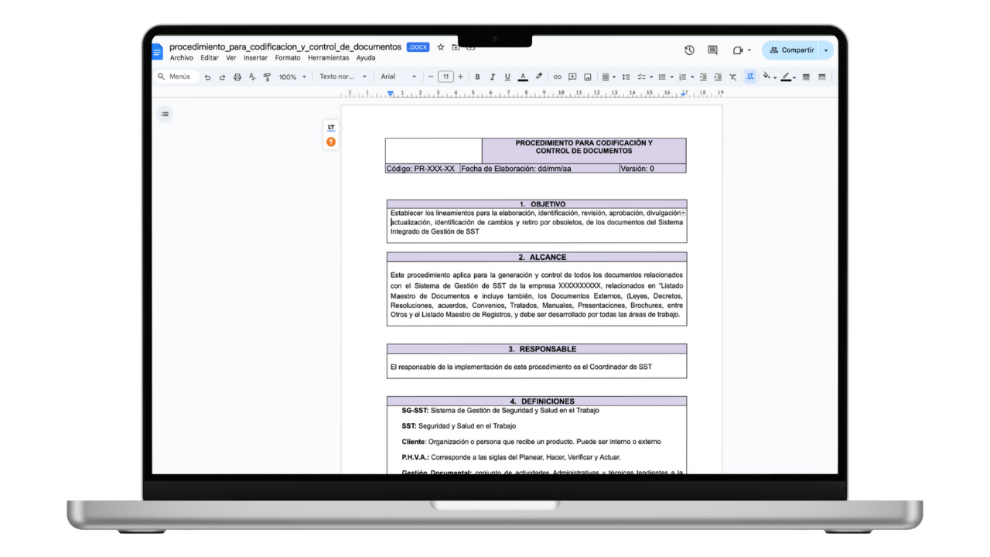Click the Compartir button

[796, 50]
